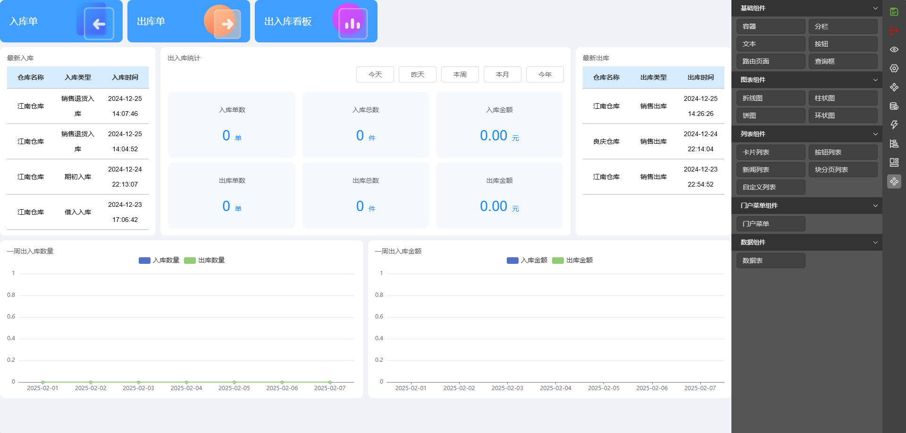Click the gear settings icon in sidebar

(x=894, y=68)
